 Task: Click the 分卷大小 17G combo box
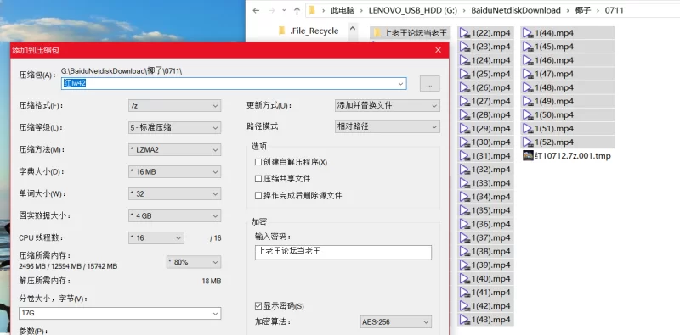(x=120, y=313)
